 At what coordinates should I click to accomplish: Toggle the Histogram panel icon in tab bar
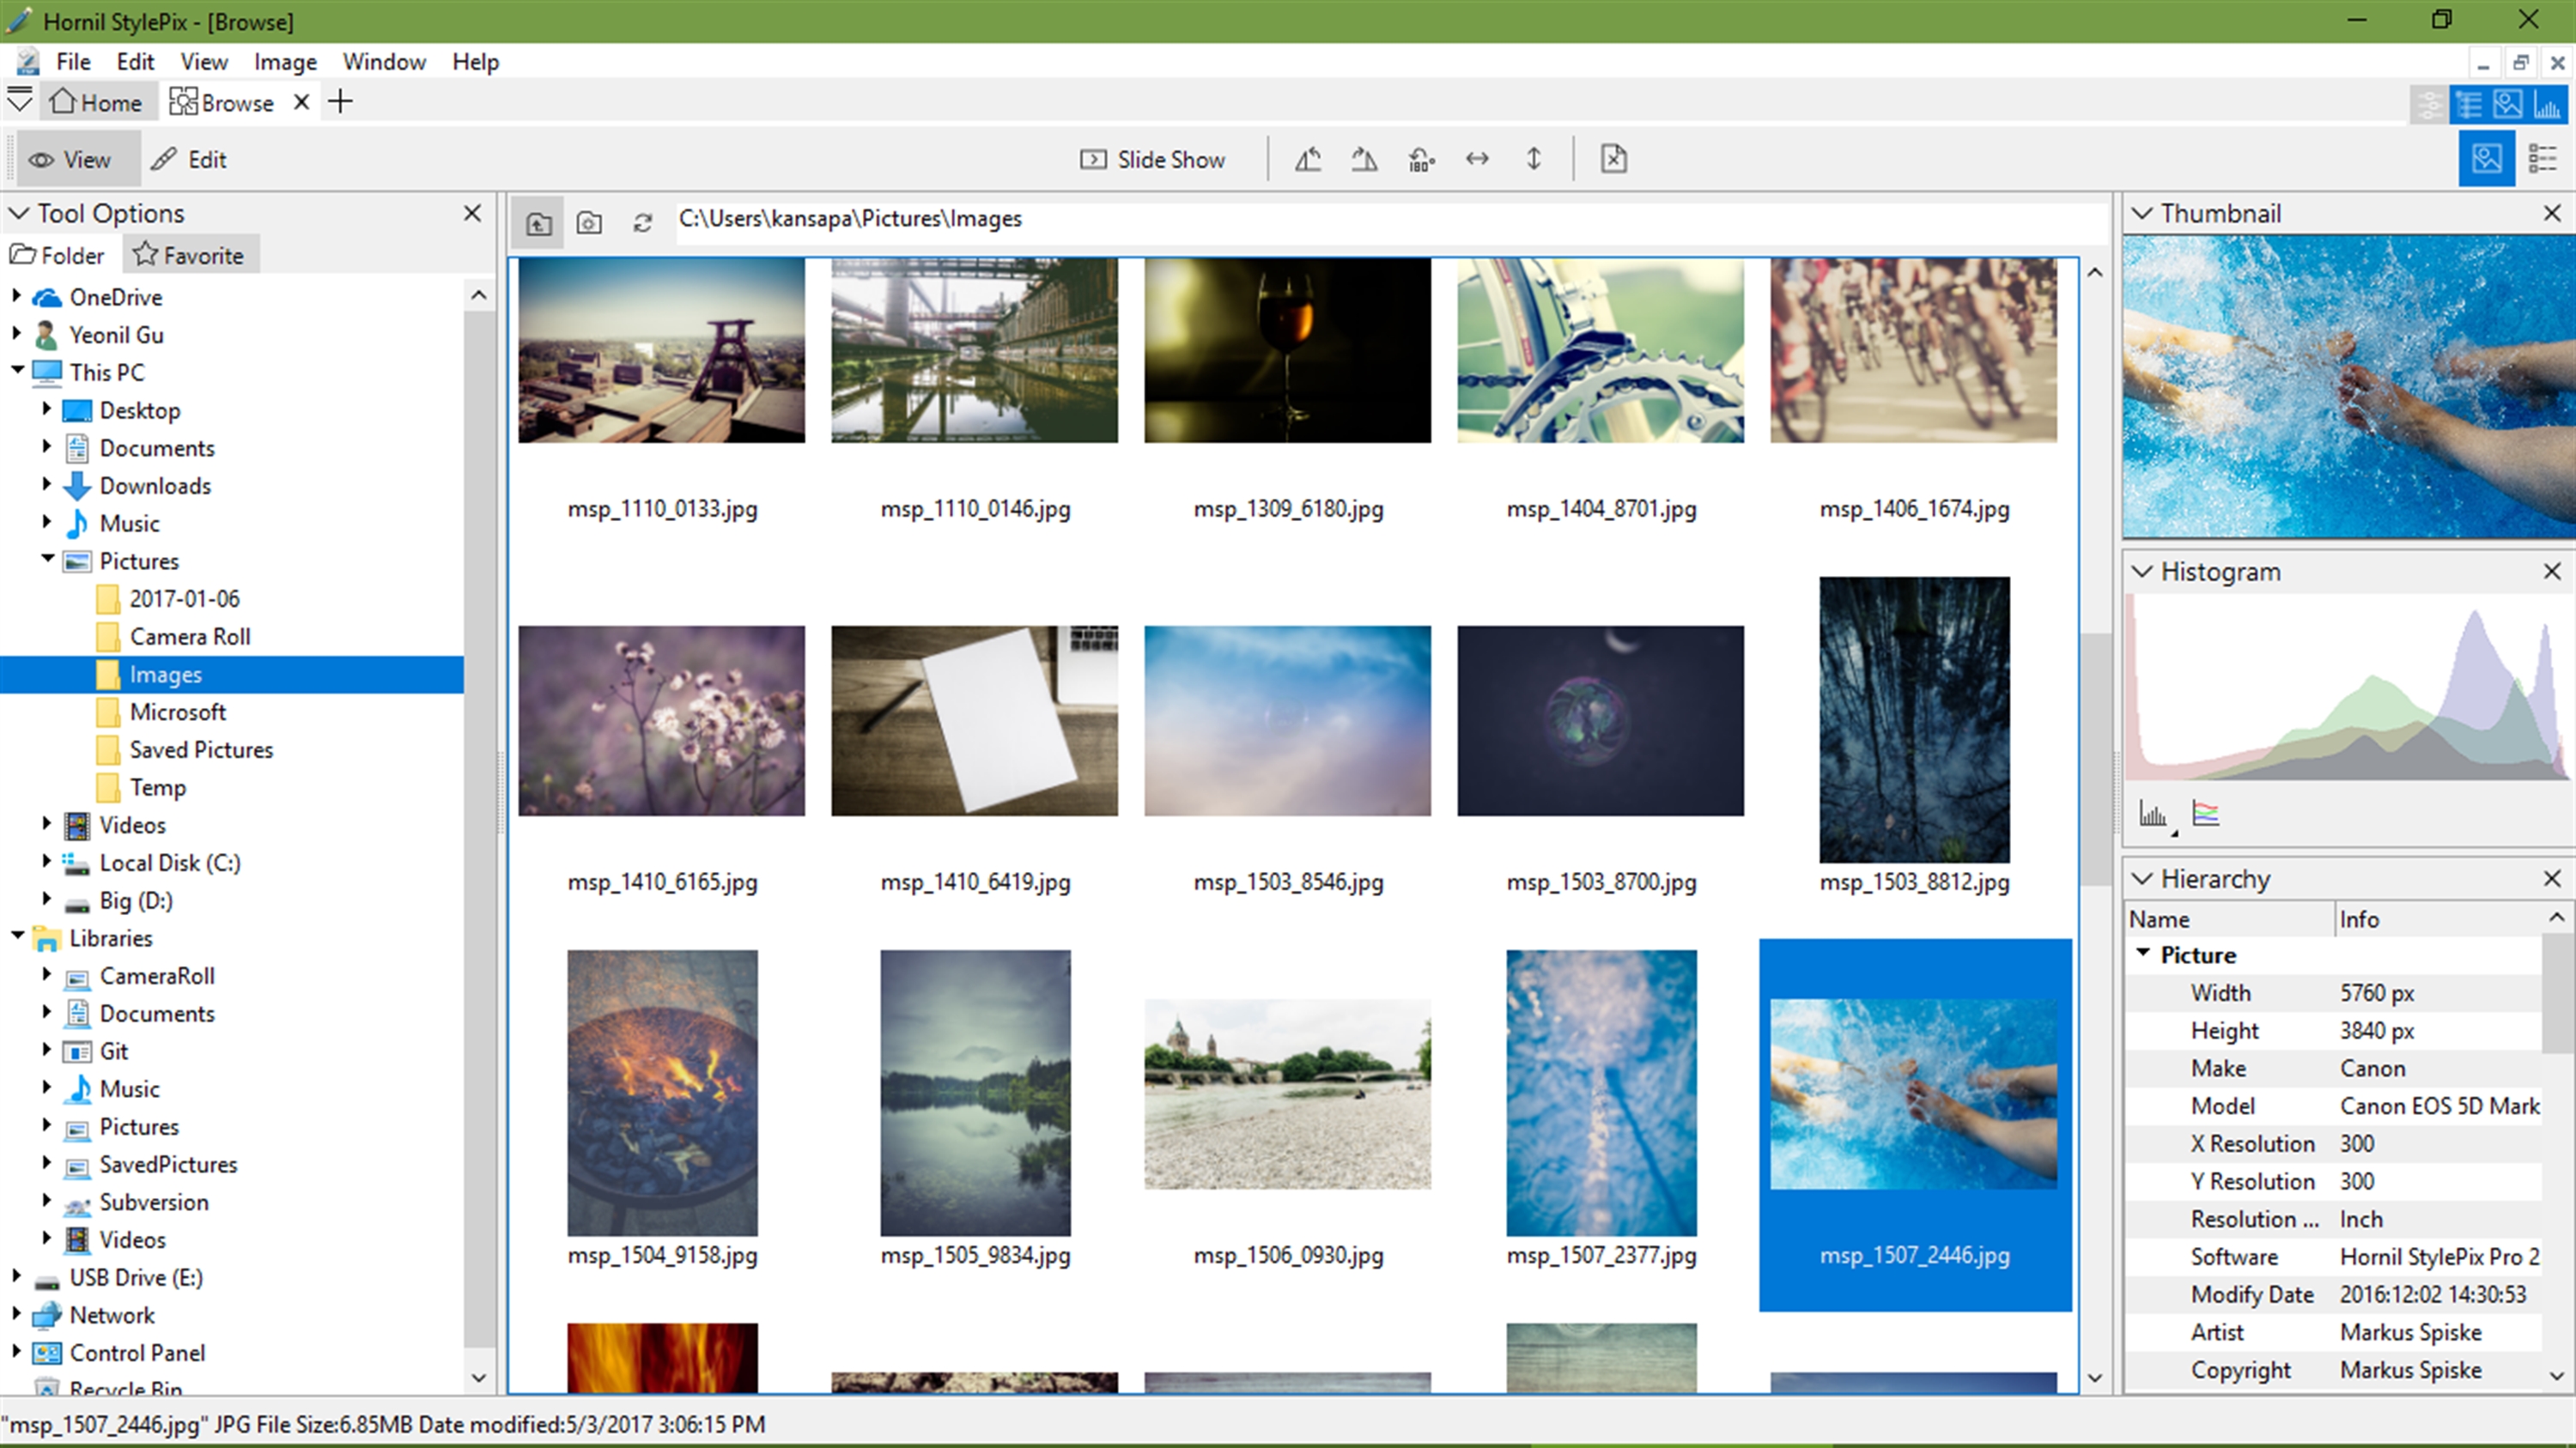2546,104
